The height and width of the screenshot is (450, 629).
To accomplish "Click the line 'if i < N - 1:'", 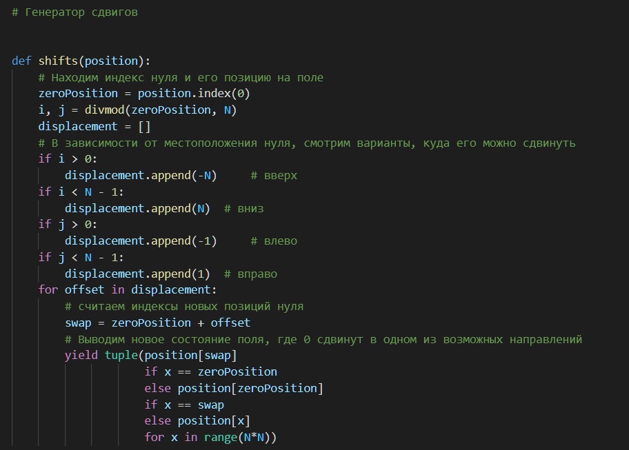I will coord(81,192).
